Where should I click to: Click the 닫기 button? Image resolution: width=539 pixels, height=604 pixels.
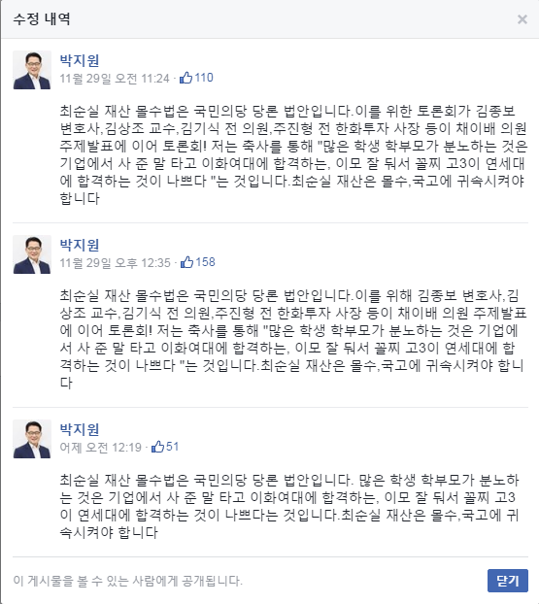point(507,581)
